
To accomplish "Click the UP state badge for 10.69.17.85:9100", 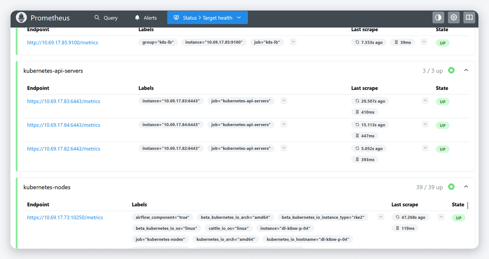I will (x=443, y=43).
